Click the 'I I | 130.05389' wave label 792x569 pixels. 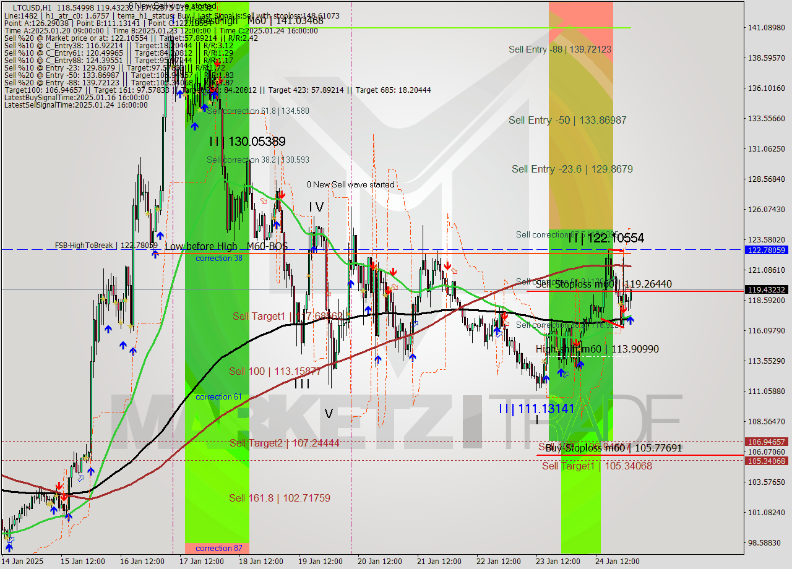247,142
